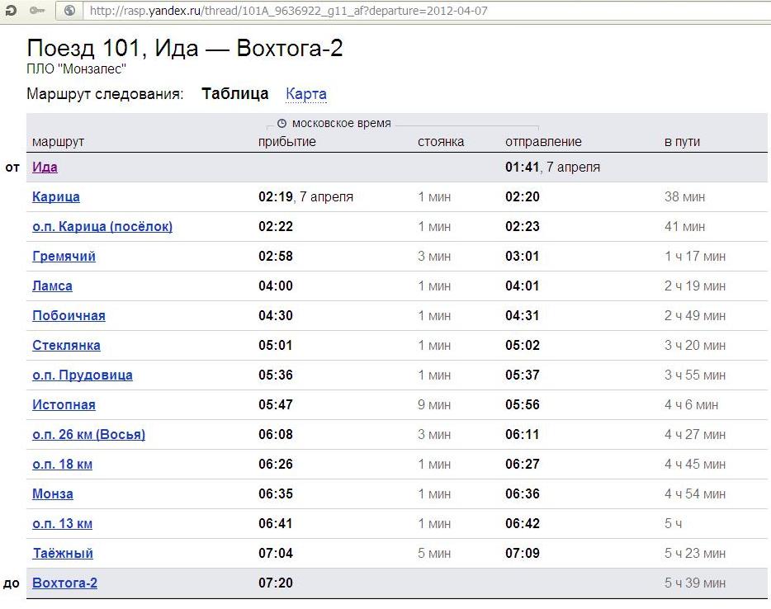Click the browser reload icon
This screenshot has height=609, width=771.
(10, 11)
